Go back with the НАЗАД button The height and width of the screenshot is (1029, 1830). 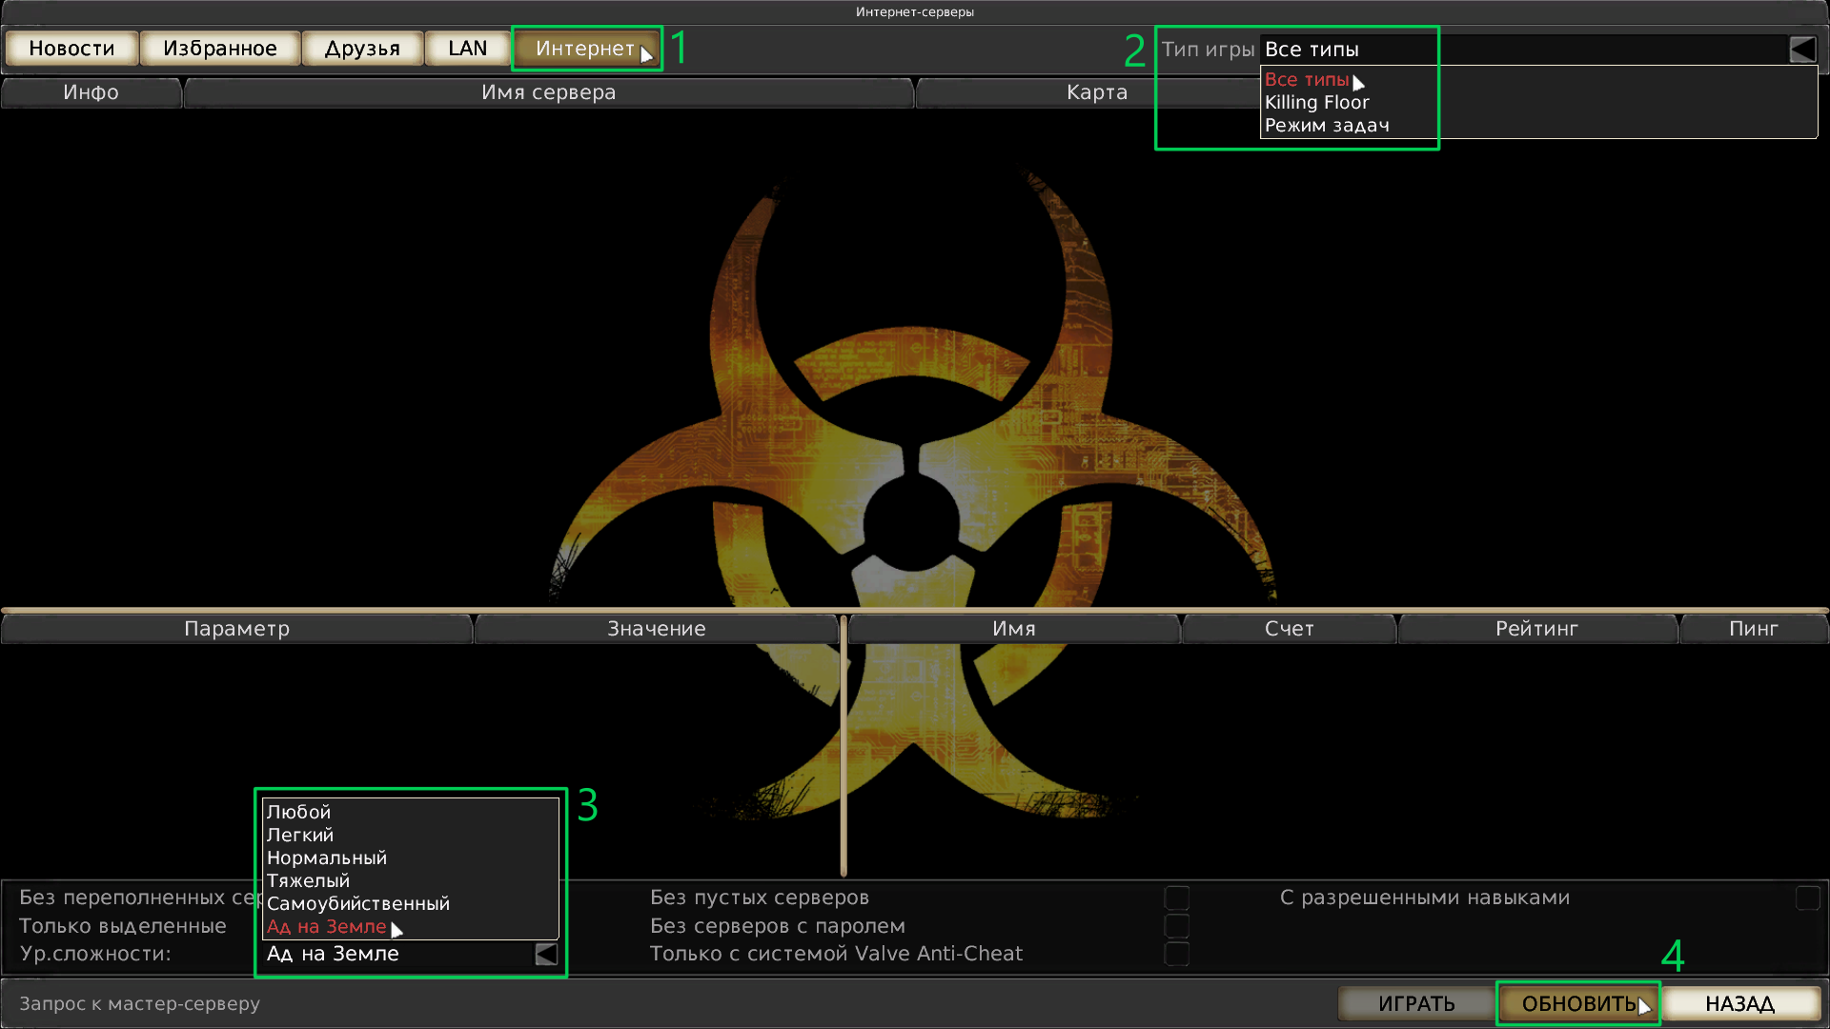(1739, 1003)
